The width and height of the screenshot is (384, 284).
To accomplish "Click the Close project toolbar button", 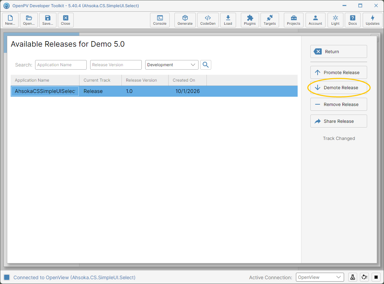I will (x=65, y=20).
